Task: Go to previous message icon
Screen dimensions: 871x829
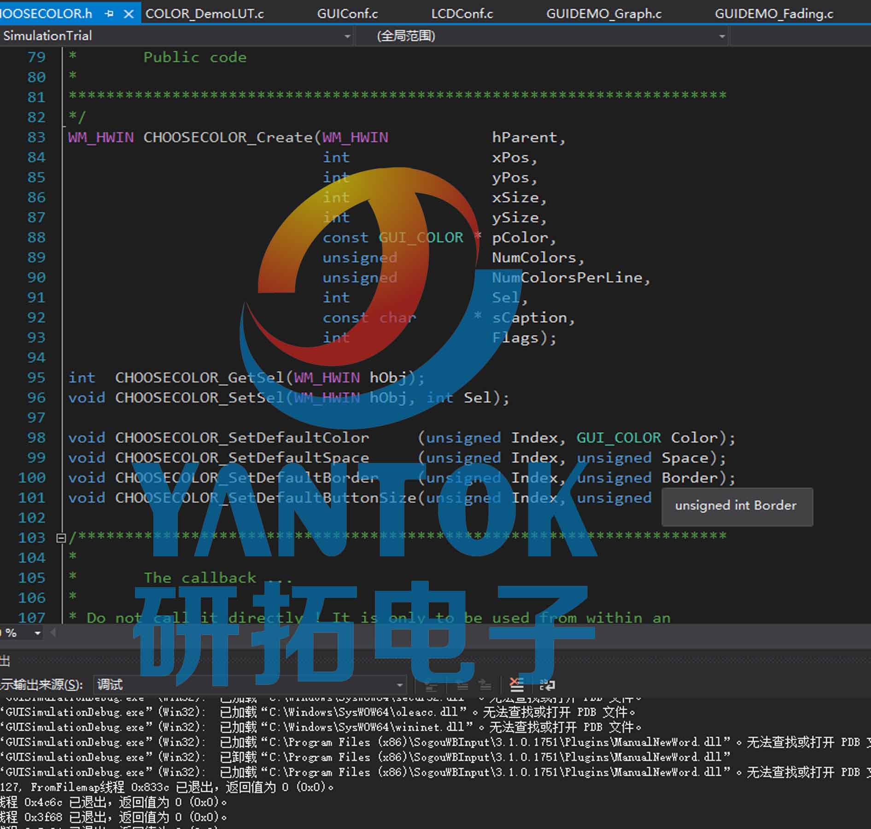Action: click(x=462, y=685)
